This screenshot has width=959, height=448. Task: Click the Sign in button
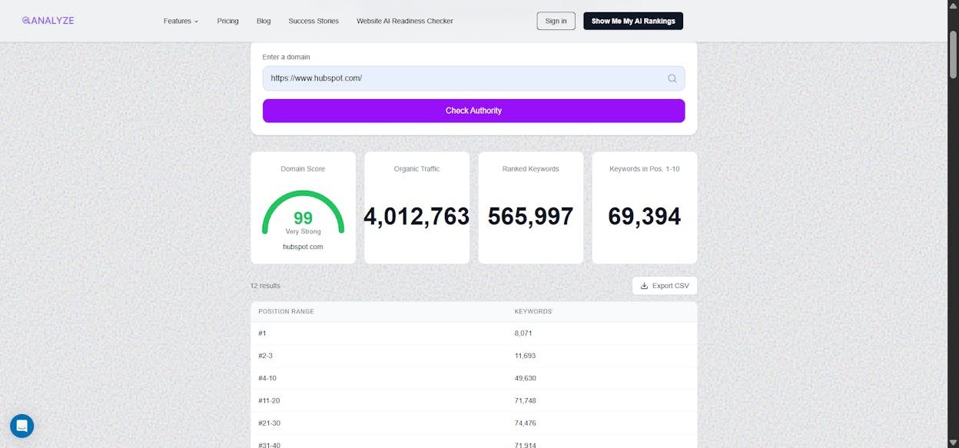click(x=556, y=21)
